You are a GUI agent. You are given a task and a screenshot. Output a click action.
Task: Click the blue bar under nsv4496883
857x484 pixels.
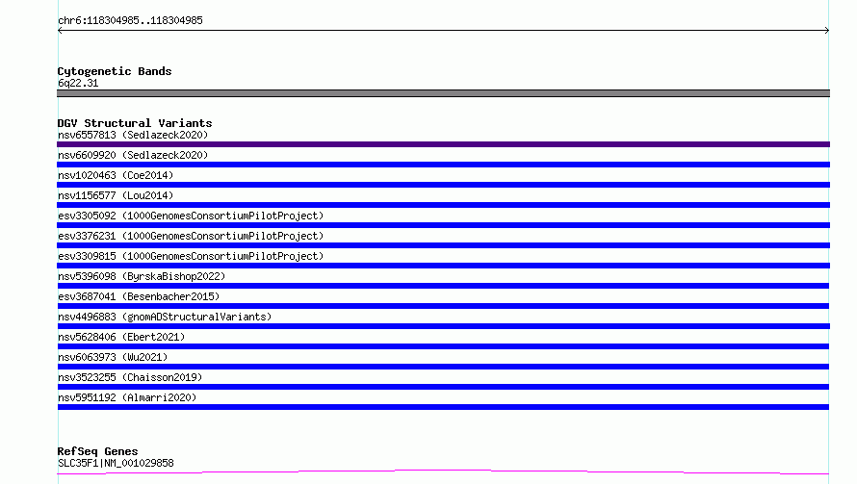click(443, 326)
